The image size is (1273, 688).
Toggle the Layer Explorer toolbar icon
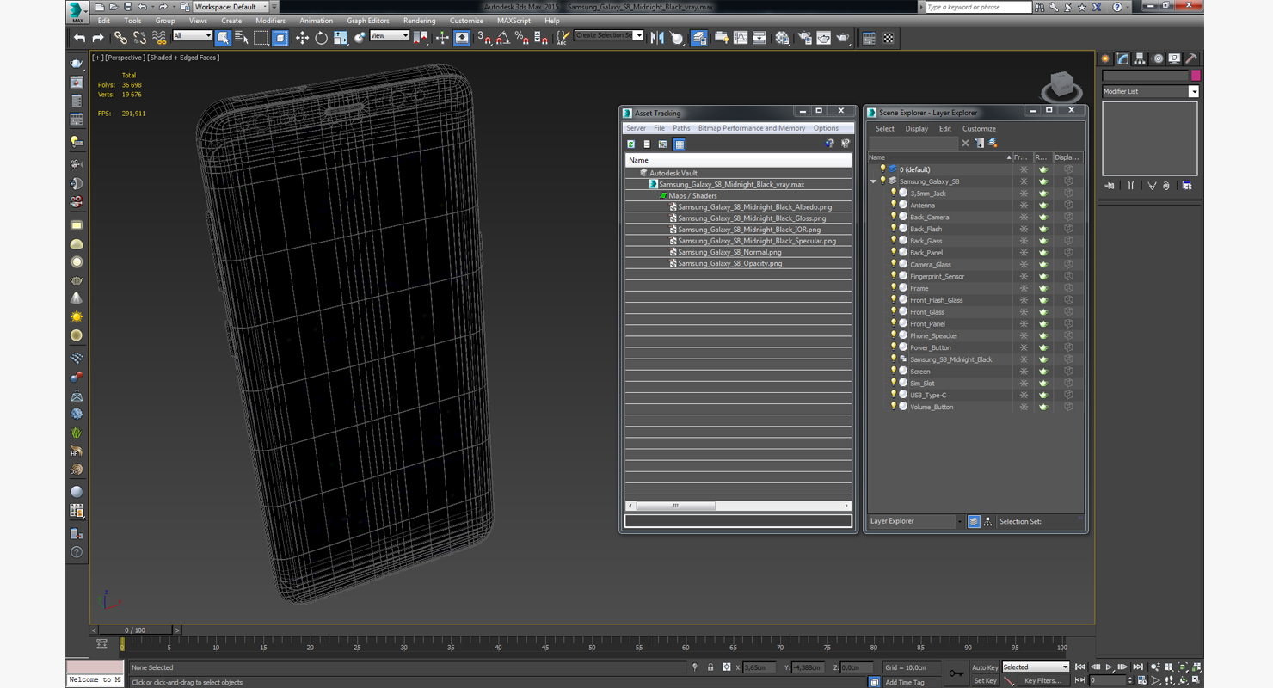pyautogui.click(x=699, y=38)
